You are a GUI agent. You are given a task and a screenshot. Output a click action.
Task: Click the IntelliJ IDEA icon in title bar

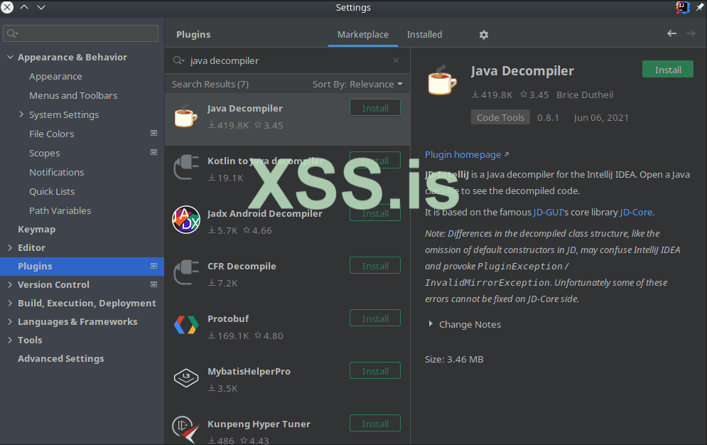682,7
